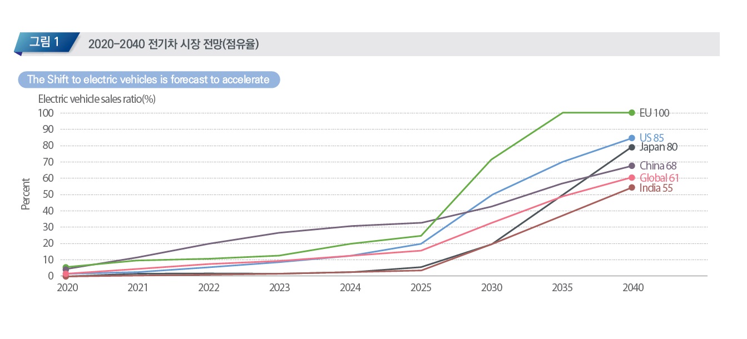Screen dimensions: 747x339
Task: Select the brown India endpoint marker
Action: pos(631,187)
